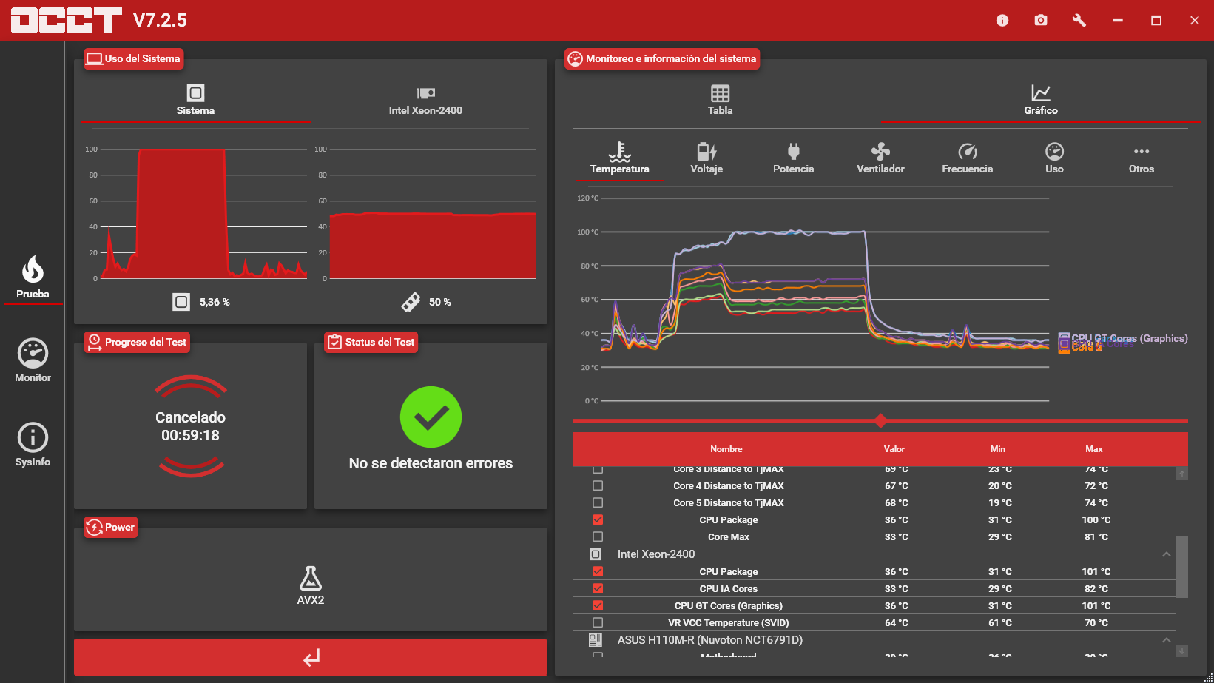Select the Intel Xeon-2400 usage tab
This screenshot has height=683, width=1214.
(425, 100)
